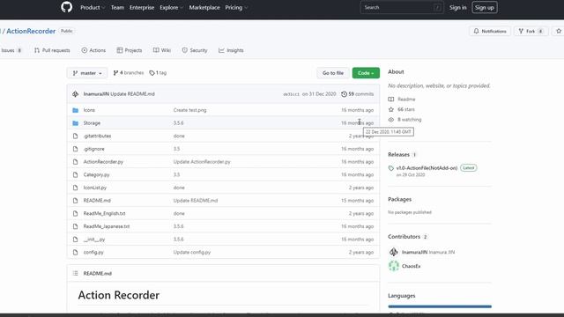Switch to the Issues tab
The height and width of the screenshot is (317, 564).
[x=11, y=50]
